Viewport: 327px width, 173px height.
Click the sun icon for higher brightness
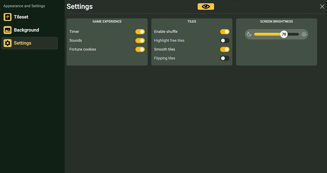point(304,34)
